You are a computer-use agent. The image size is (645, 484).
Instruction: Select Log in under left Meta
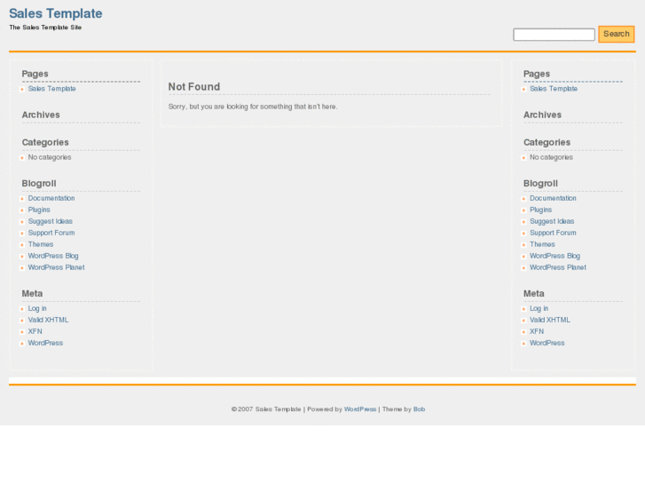tap(37, 308)
